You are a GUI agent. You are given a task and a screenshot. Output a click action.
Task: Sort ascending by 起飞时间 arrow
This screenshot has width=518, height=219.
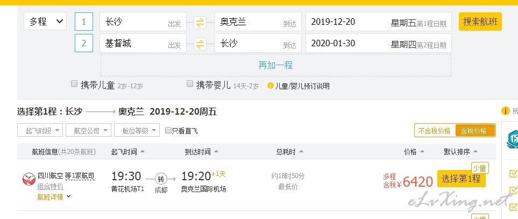click(x=143, y=152)
